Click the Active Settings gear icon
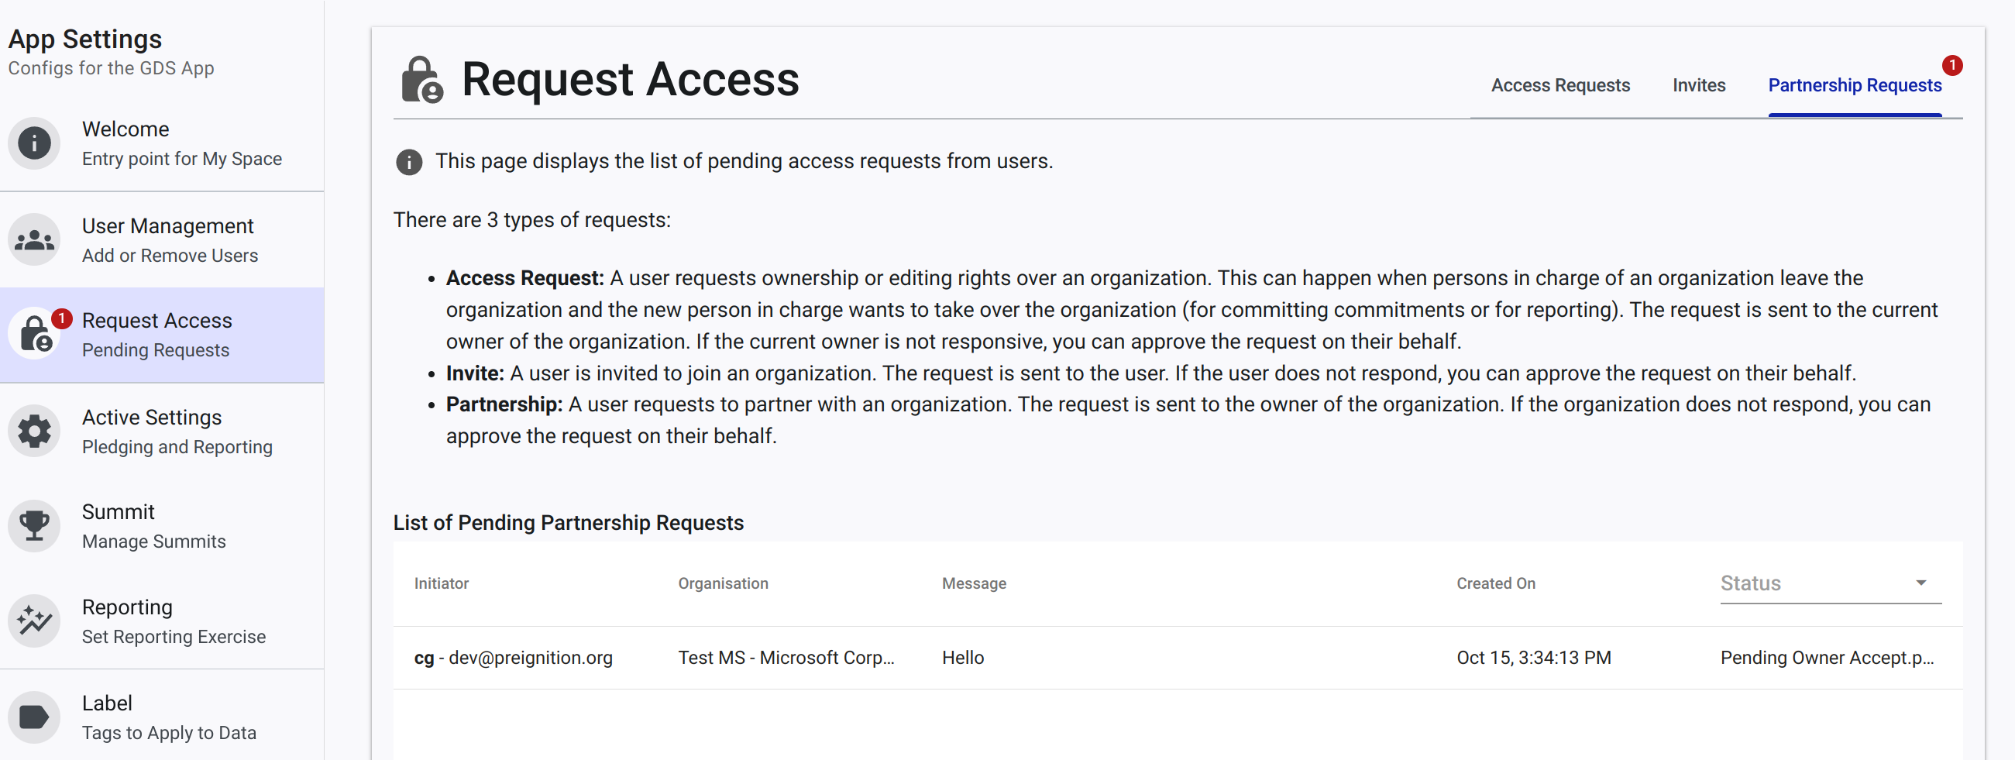The height and width of the screenshot is (760, 2015). (34, 431)
